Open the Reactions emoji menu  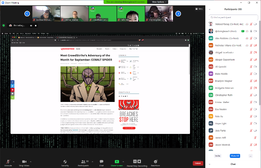click(155, 163)
